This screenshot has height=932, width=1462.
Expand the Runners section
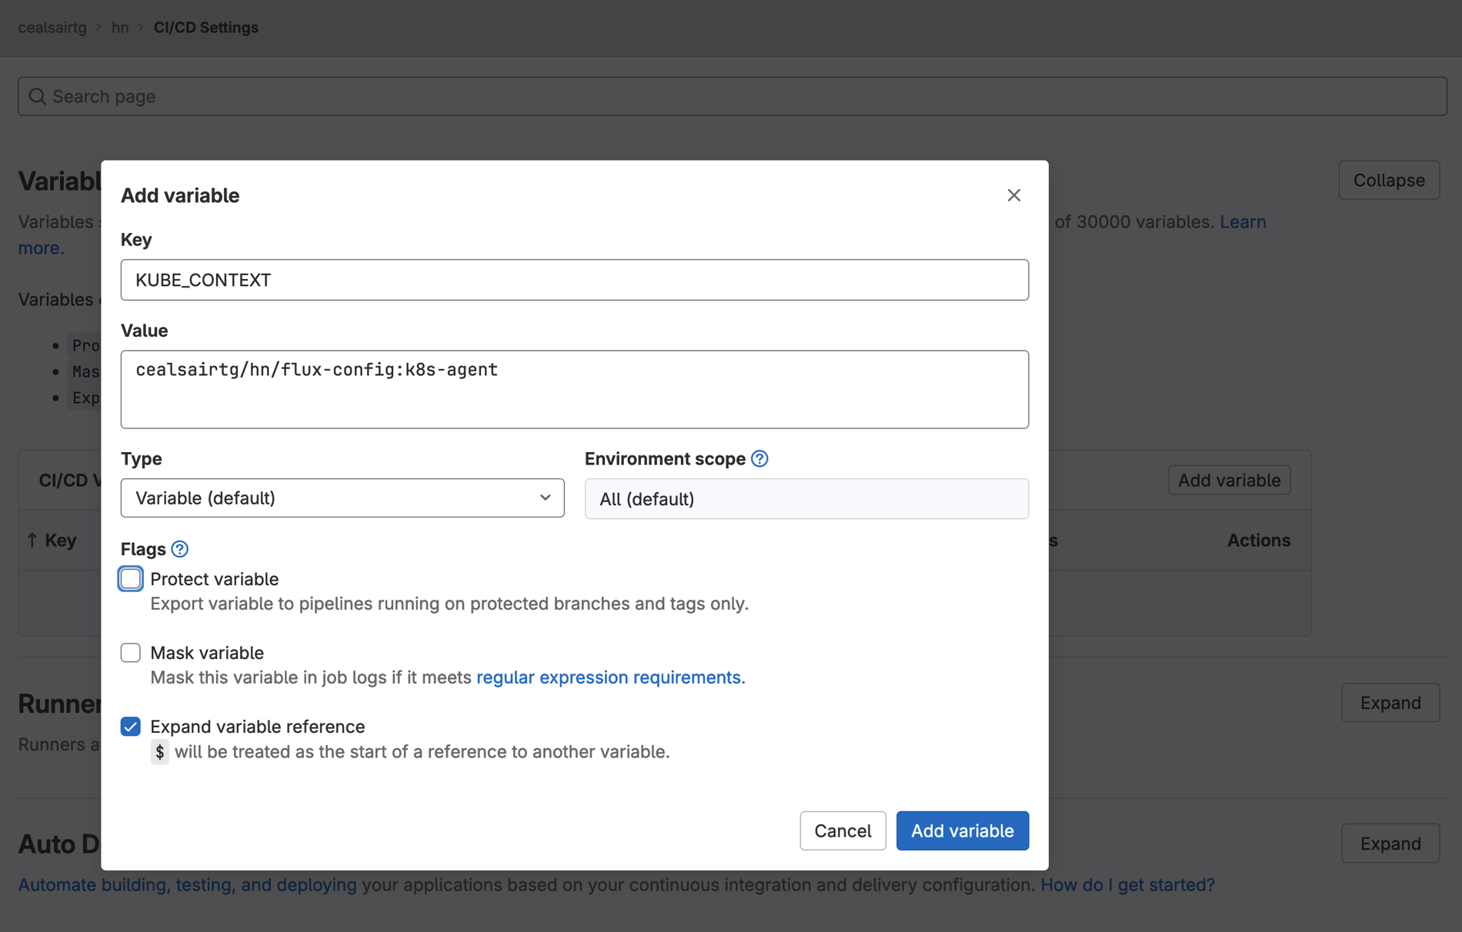(x=1390, y=703)
